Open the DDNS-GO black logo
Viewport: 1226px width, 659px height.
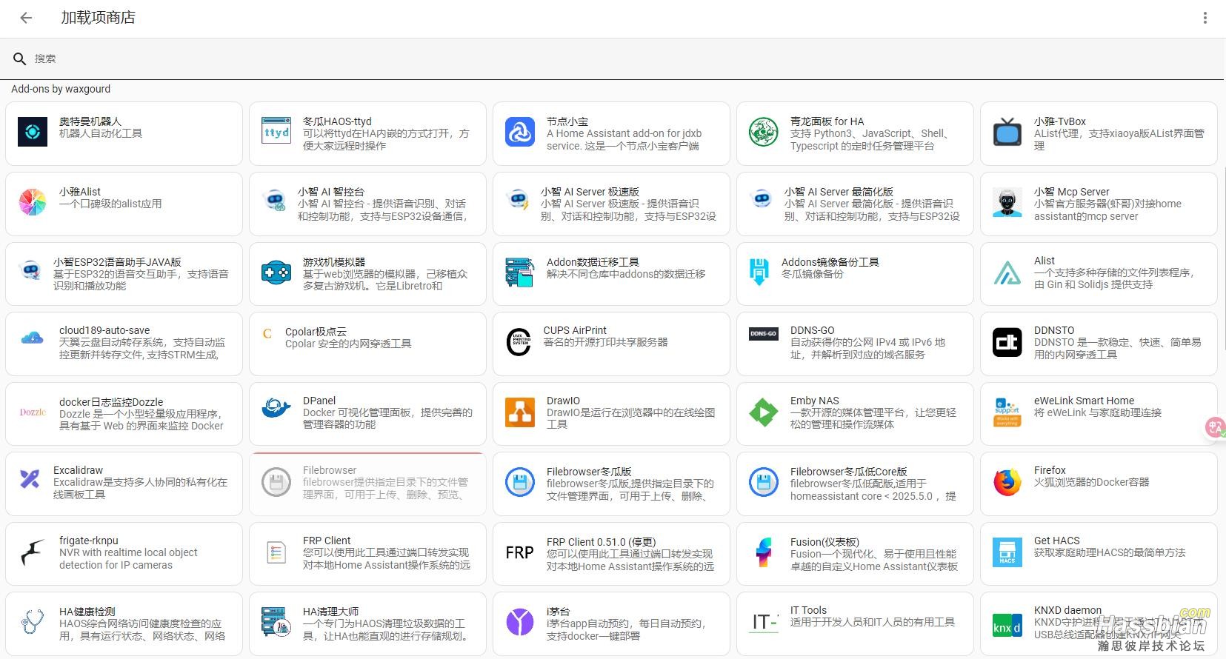point(764,334)
